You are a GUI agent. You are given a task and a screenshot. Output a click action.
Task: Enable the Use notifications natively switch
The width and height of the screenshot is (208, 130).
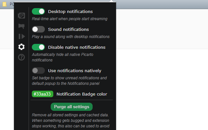[x=38, y=71]
